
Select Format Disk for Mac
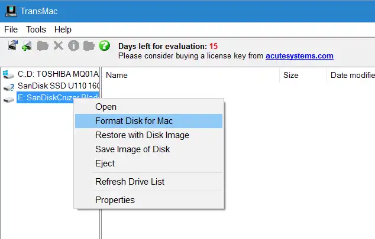pos(134,121)
